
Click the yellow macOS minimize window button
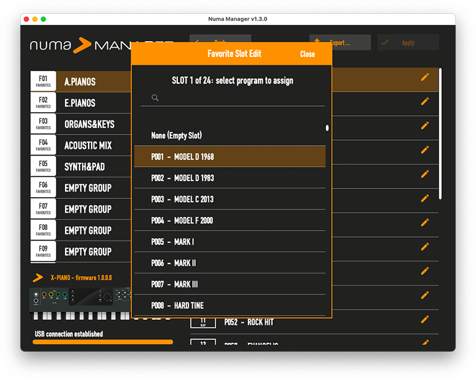(x=35, y=19)
